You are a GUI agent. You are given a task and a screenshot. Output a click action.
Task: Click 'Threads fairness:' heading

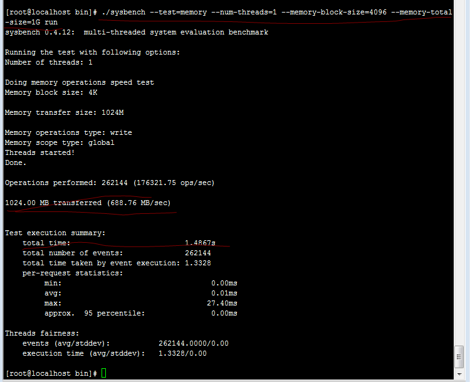tap(42, 333)
